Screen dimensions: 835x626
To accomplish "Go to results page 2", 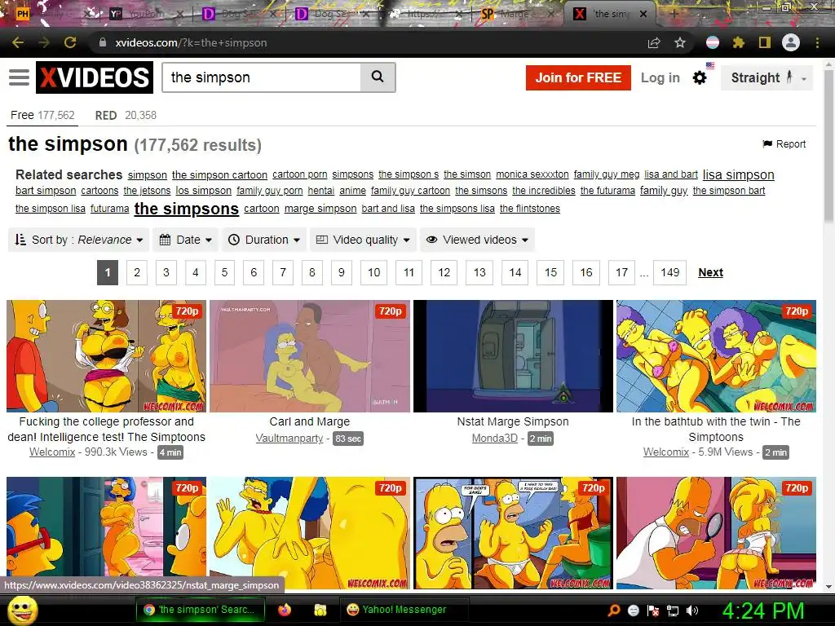I will click(x=137, y=272).
